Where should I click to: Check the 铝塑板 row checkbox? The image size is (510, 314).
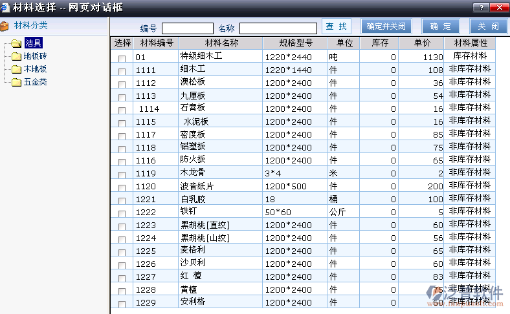tap(122, 149)
